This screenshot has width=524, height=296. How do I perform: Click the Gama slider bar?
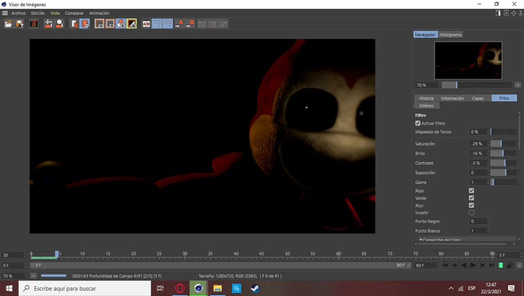[x=503, y=182]
